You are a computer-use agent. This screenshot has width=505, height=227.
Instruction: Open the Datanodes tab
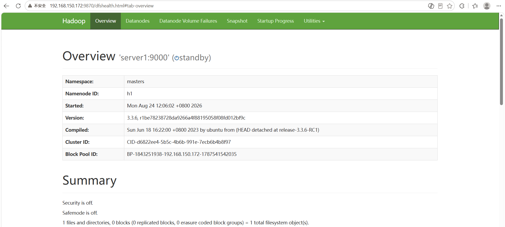point(137,21)
